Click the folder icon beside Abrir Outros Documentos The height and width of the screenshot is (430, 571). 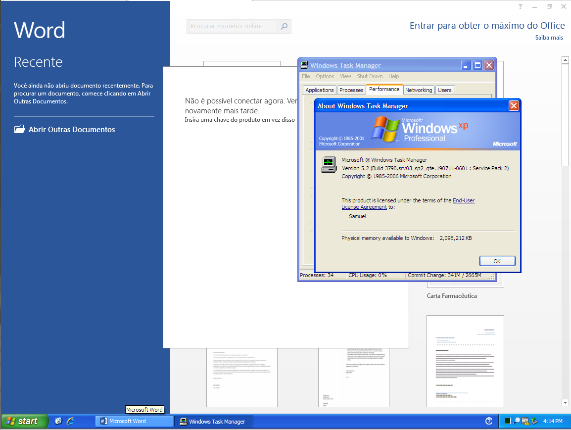[20, 130]
